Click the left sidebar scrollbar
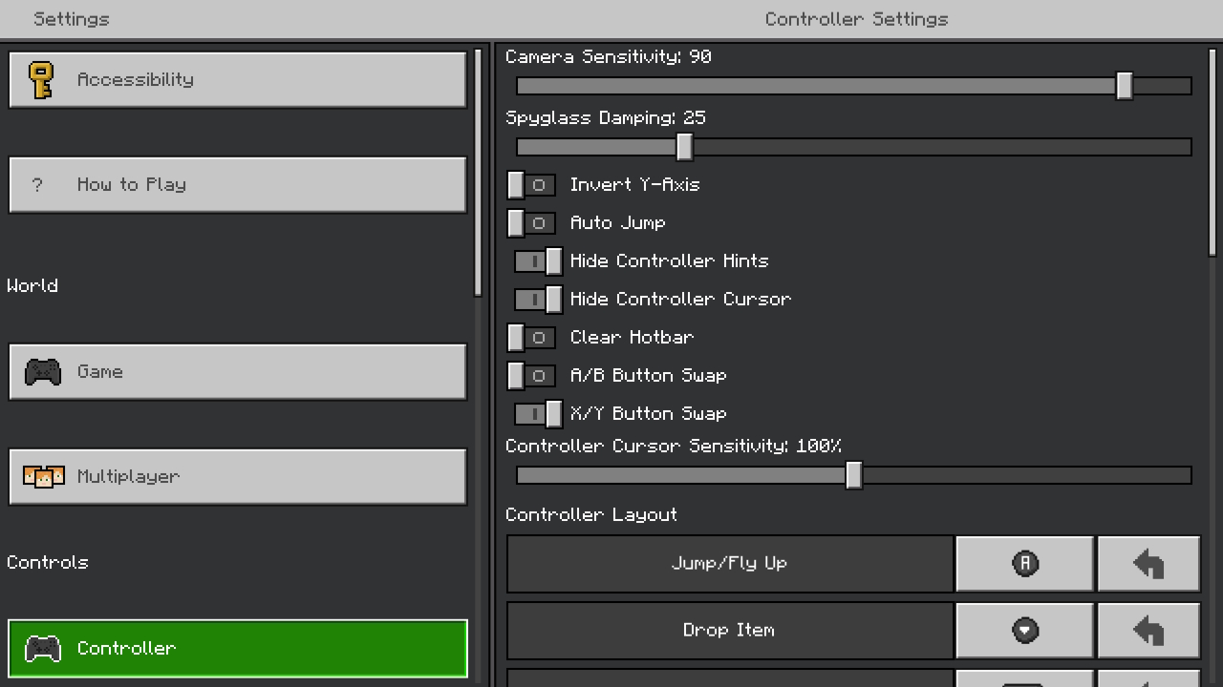 pyautogui.click(x=479, y=172)
